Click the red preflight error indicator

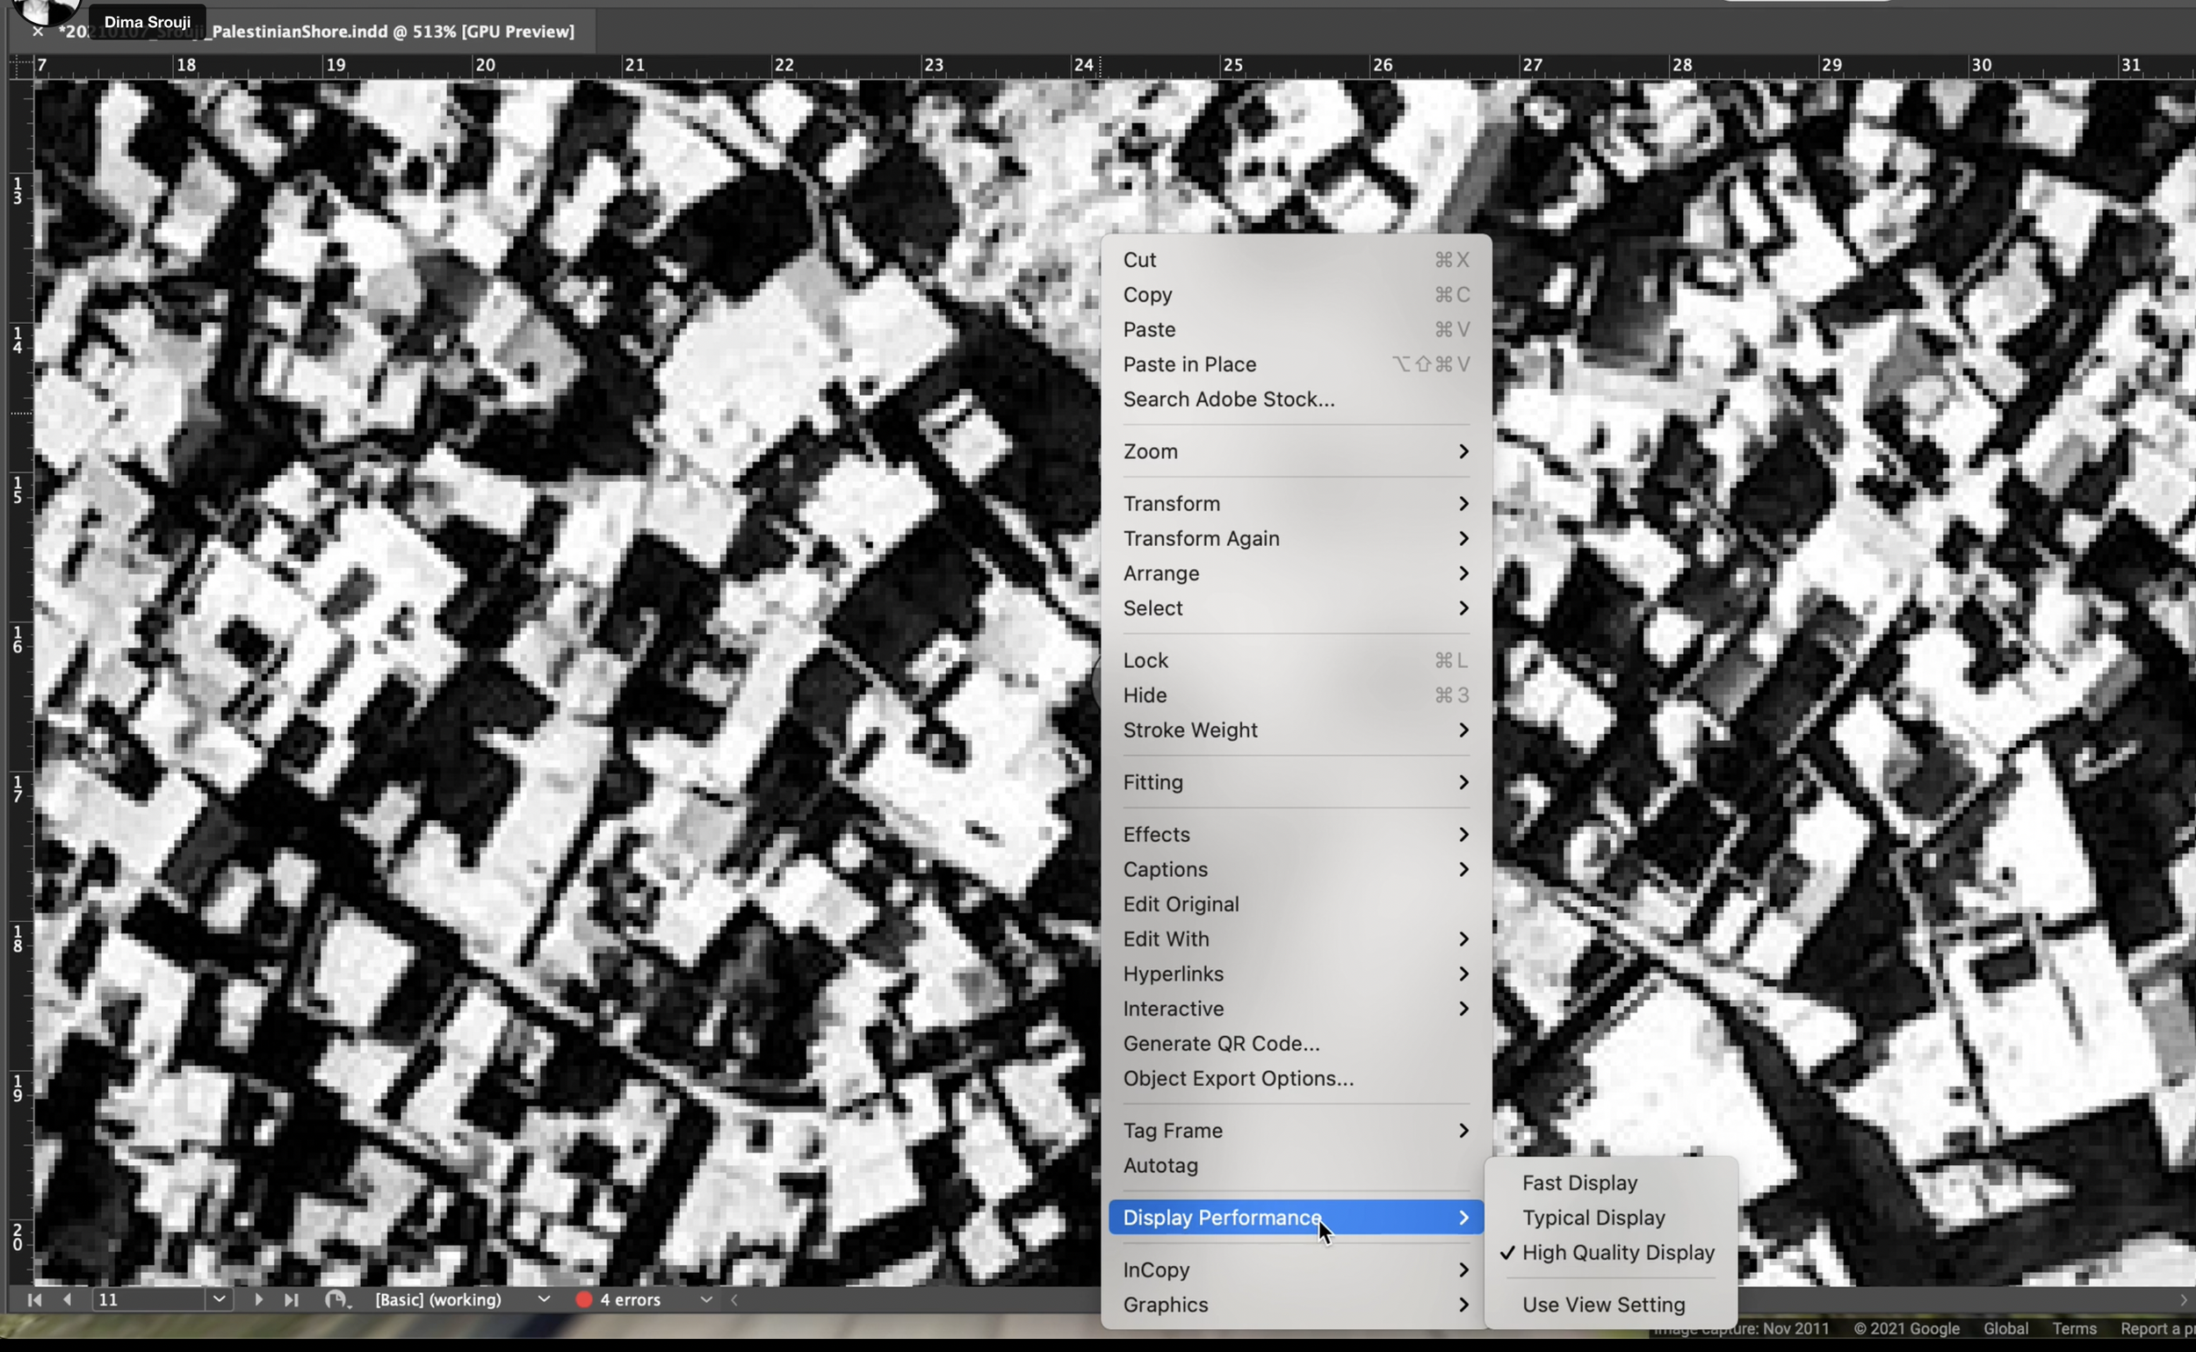pyautogui.click(x=584, y=1300)
